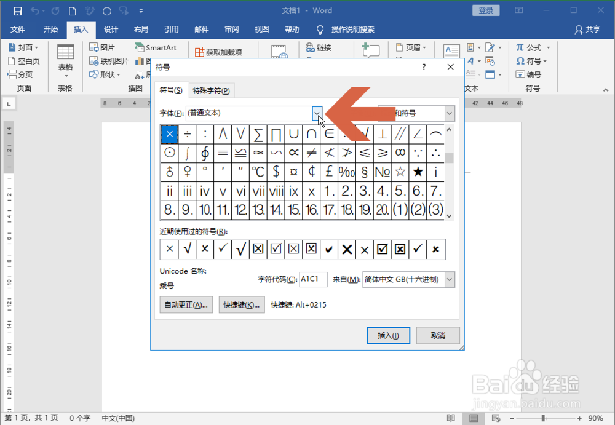
Task: Insert a blank page via 空白页
Action: point(21,60)
